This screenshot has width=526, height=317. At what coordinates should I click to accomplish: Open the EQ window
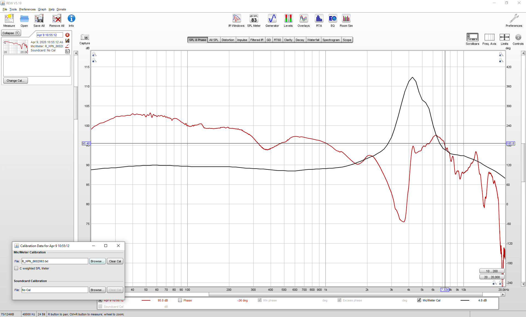pos(333,21)
